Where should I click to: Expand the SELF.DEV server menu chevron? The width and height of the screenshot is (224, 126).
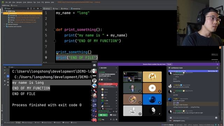click(116, 68)
